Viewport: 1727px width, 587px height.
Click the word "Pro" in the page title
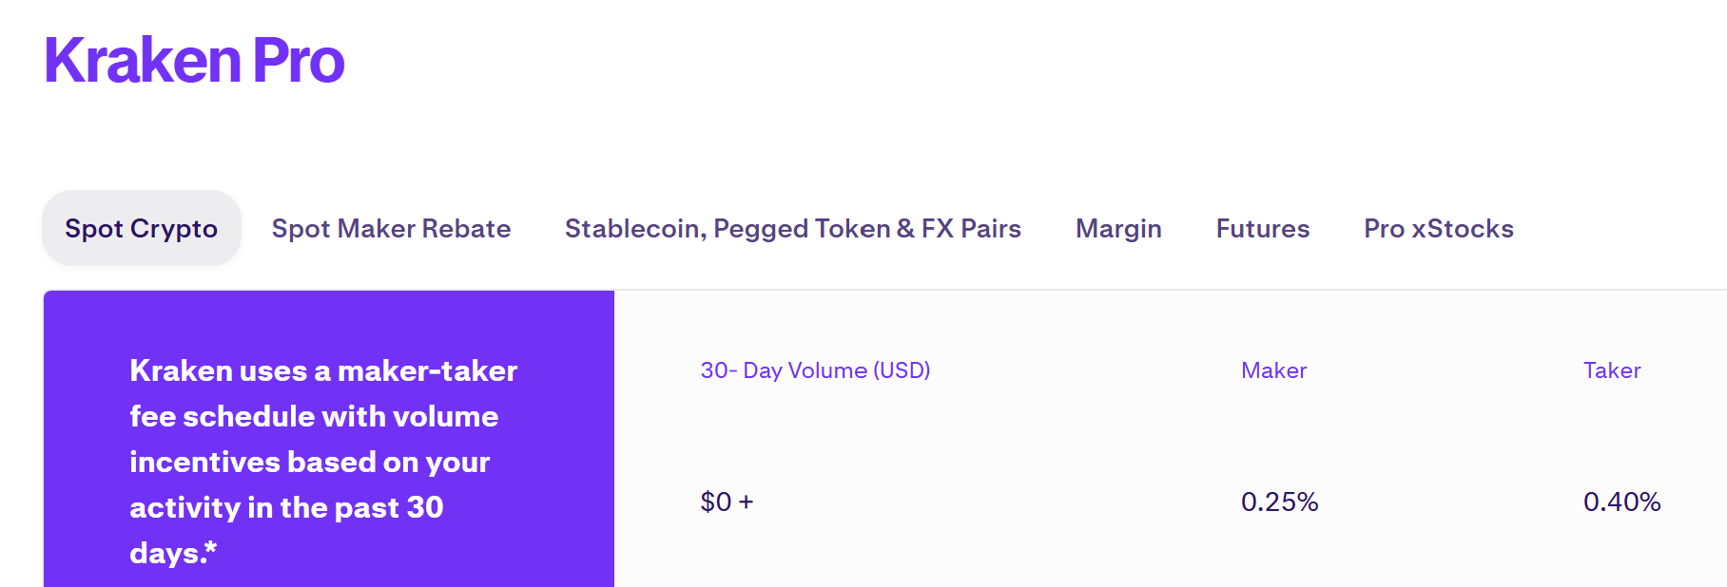point(299,61)
